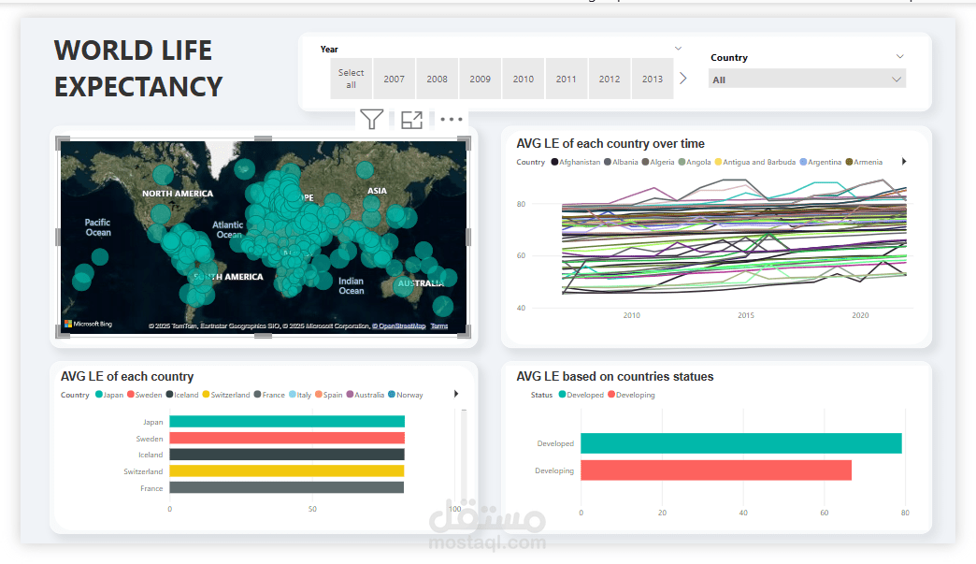Open the More options ellipsis above the map
This screenshot has width=976, height=564.
tap(452, 119)
